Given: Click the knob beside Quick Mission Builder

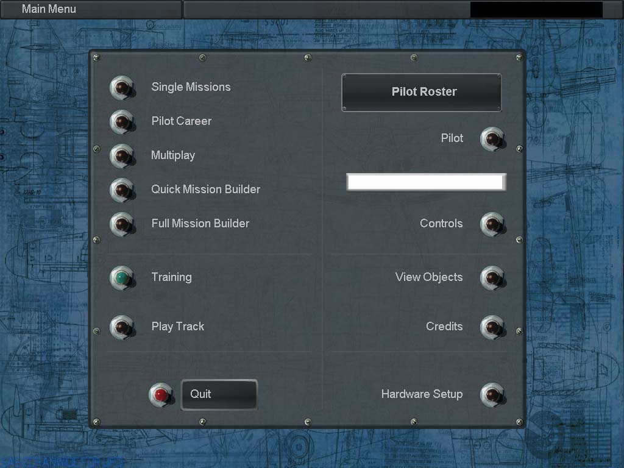Looking at the screenshot, I should 122,190.
